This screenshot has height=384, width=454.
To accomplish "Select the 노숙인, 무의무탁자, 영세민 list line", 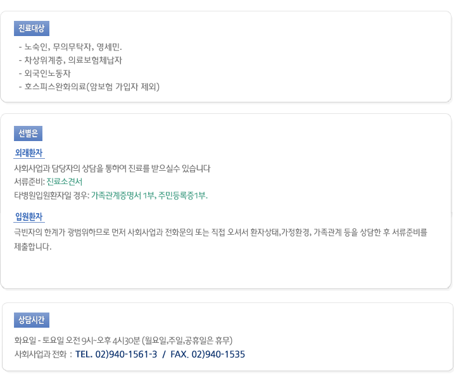I will coord(73,47).
